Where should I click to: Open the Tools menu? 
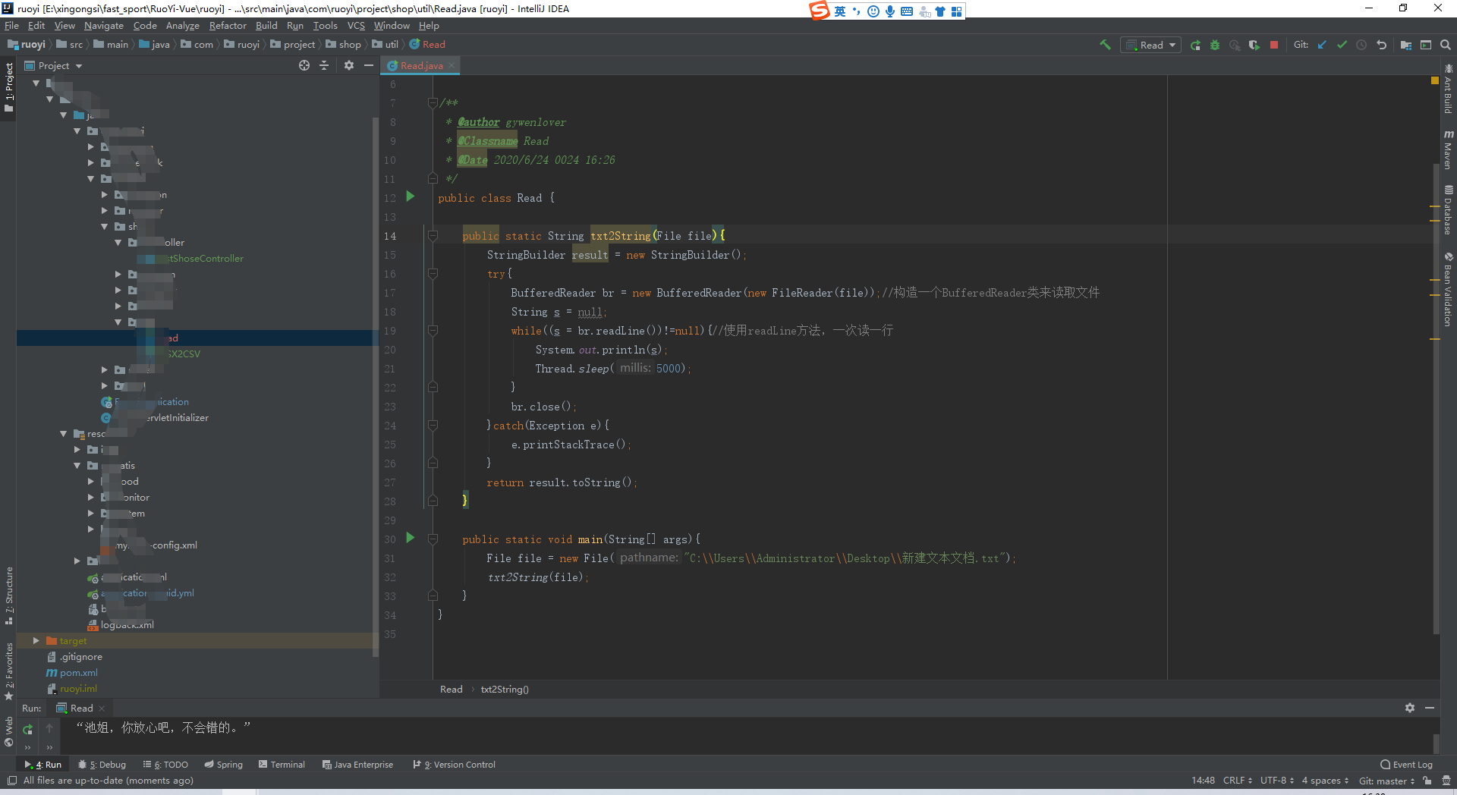[x=325, y=26]
